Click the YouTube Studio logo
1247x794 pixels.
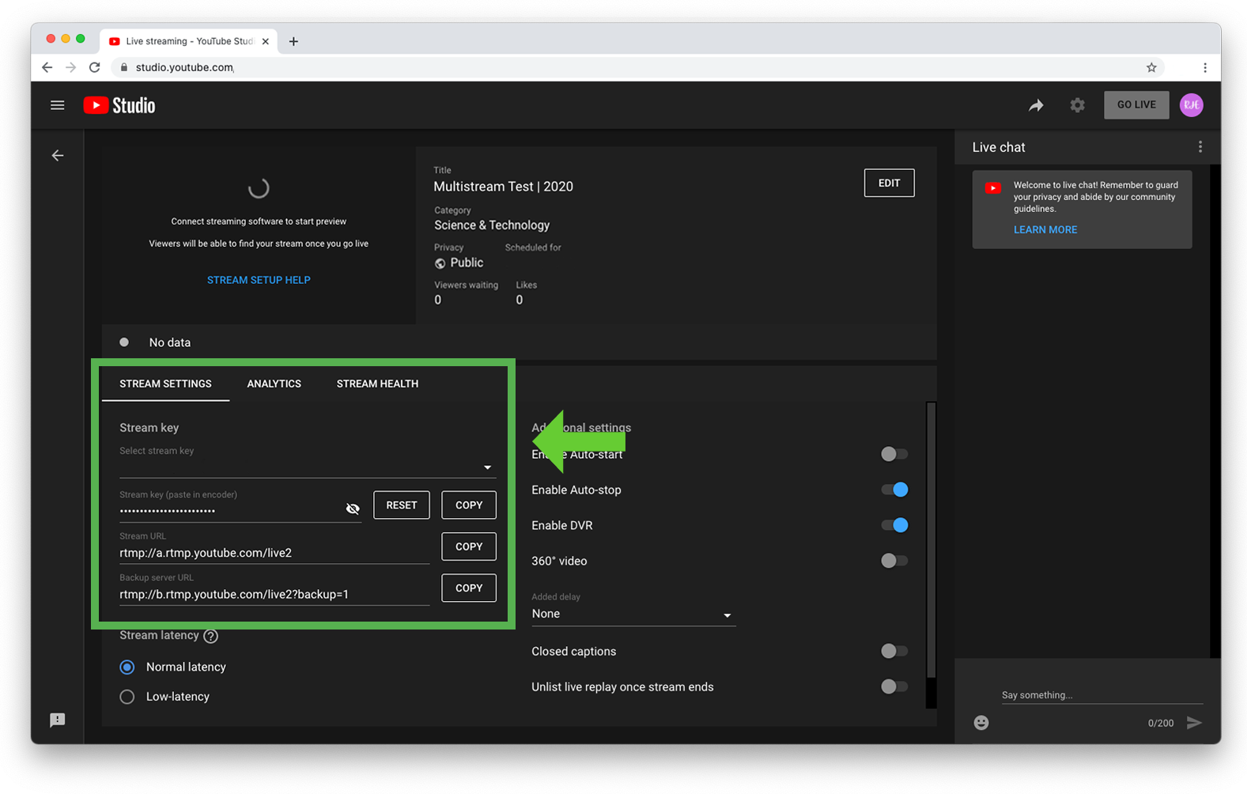click(x=119, y=105)
